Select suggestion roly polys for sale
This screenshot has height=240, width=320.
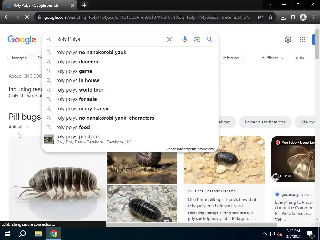(130, 99)
